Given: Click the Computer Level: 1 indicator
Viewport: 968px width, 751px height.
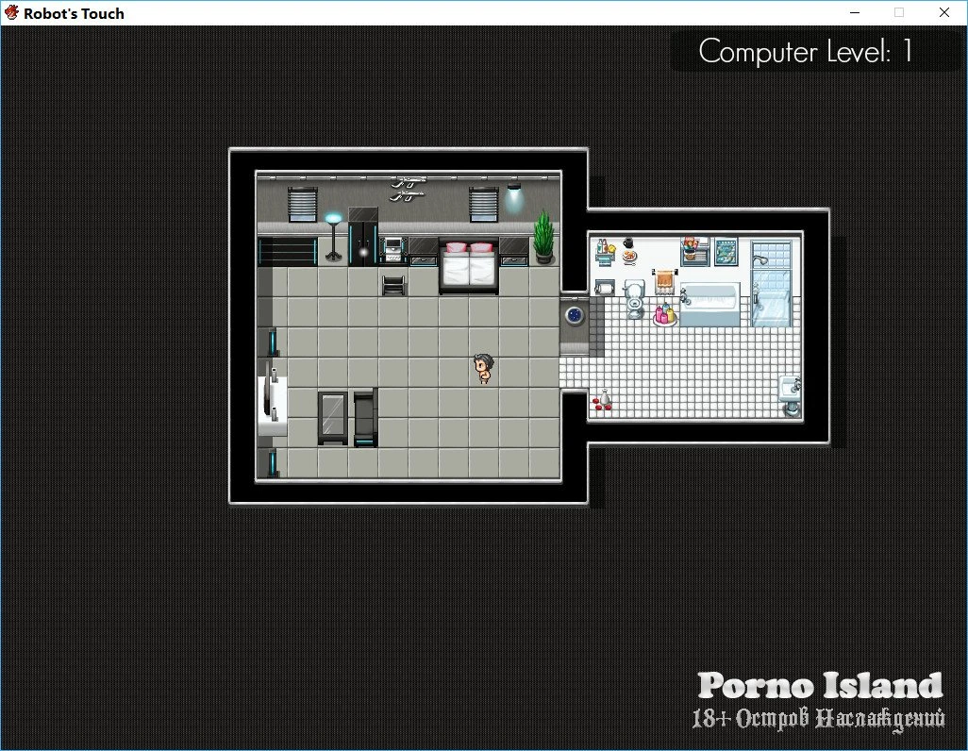Looking at the screenshot, I should 806,51.
